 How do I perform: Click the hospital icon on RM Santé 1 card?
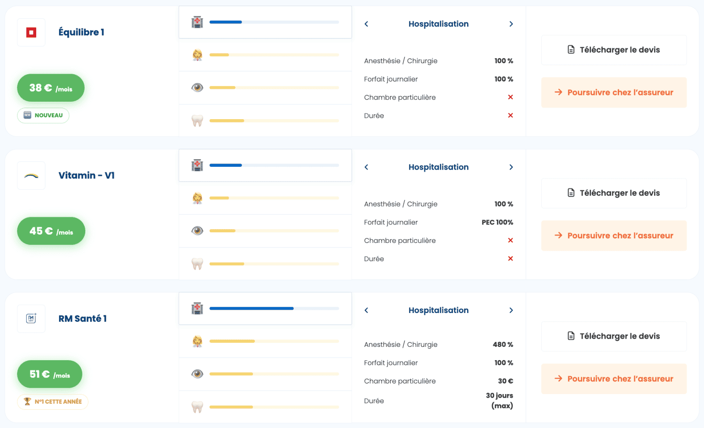click(x=197, y=308)
